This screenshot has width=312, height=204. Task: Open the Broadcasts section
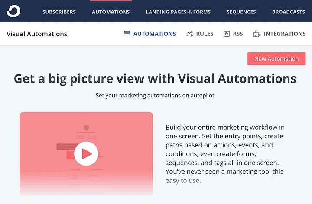tap(289, 12)
